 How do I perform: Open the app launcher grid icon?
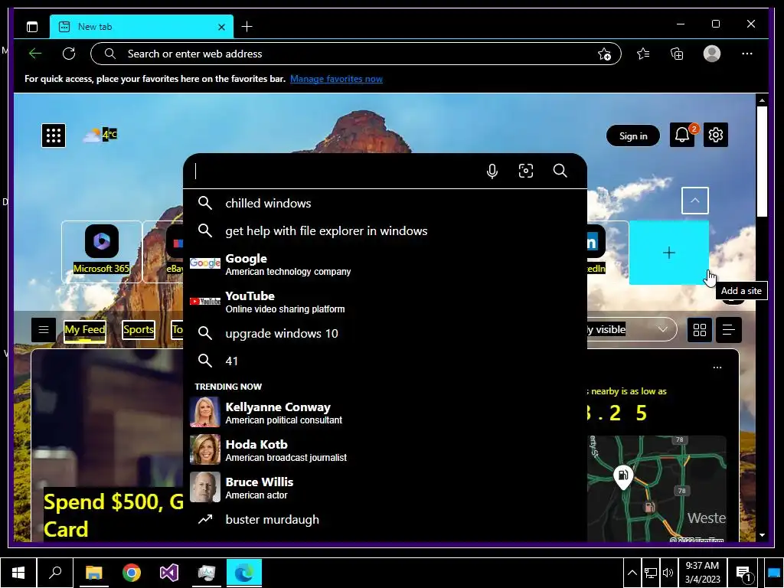[54, 135]
